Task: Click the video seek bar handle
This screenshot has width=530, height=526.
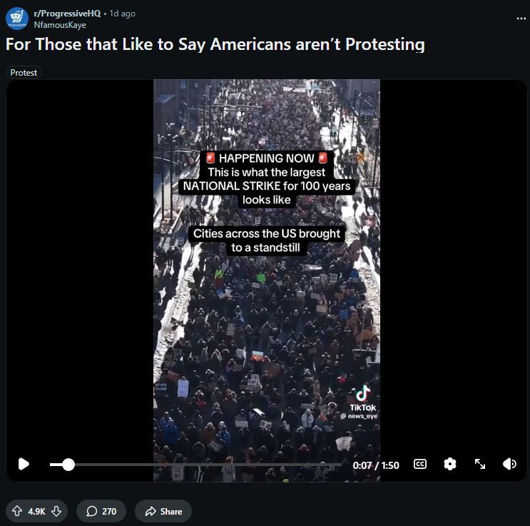Action: tap(68, 465)
